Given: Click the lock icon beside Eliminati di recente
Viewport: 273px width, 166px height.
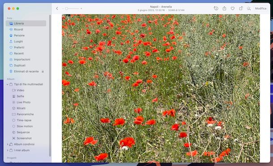Looking at the screenshot, I should pos(43,72).
